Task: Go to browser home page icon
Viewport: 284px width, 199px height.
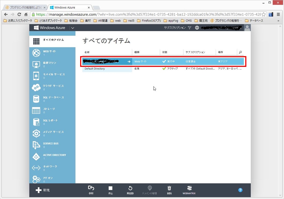Action: click(x=26, y=15)
